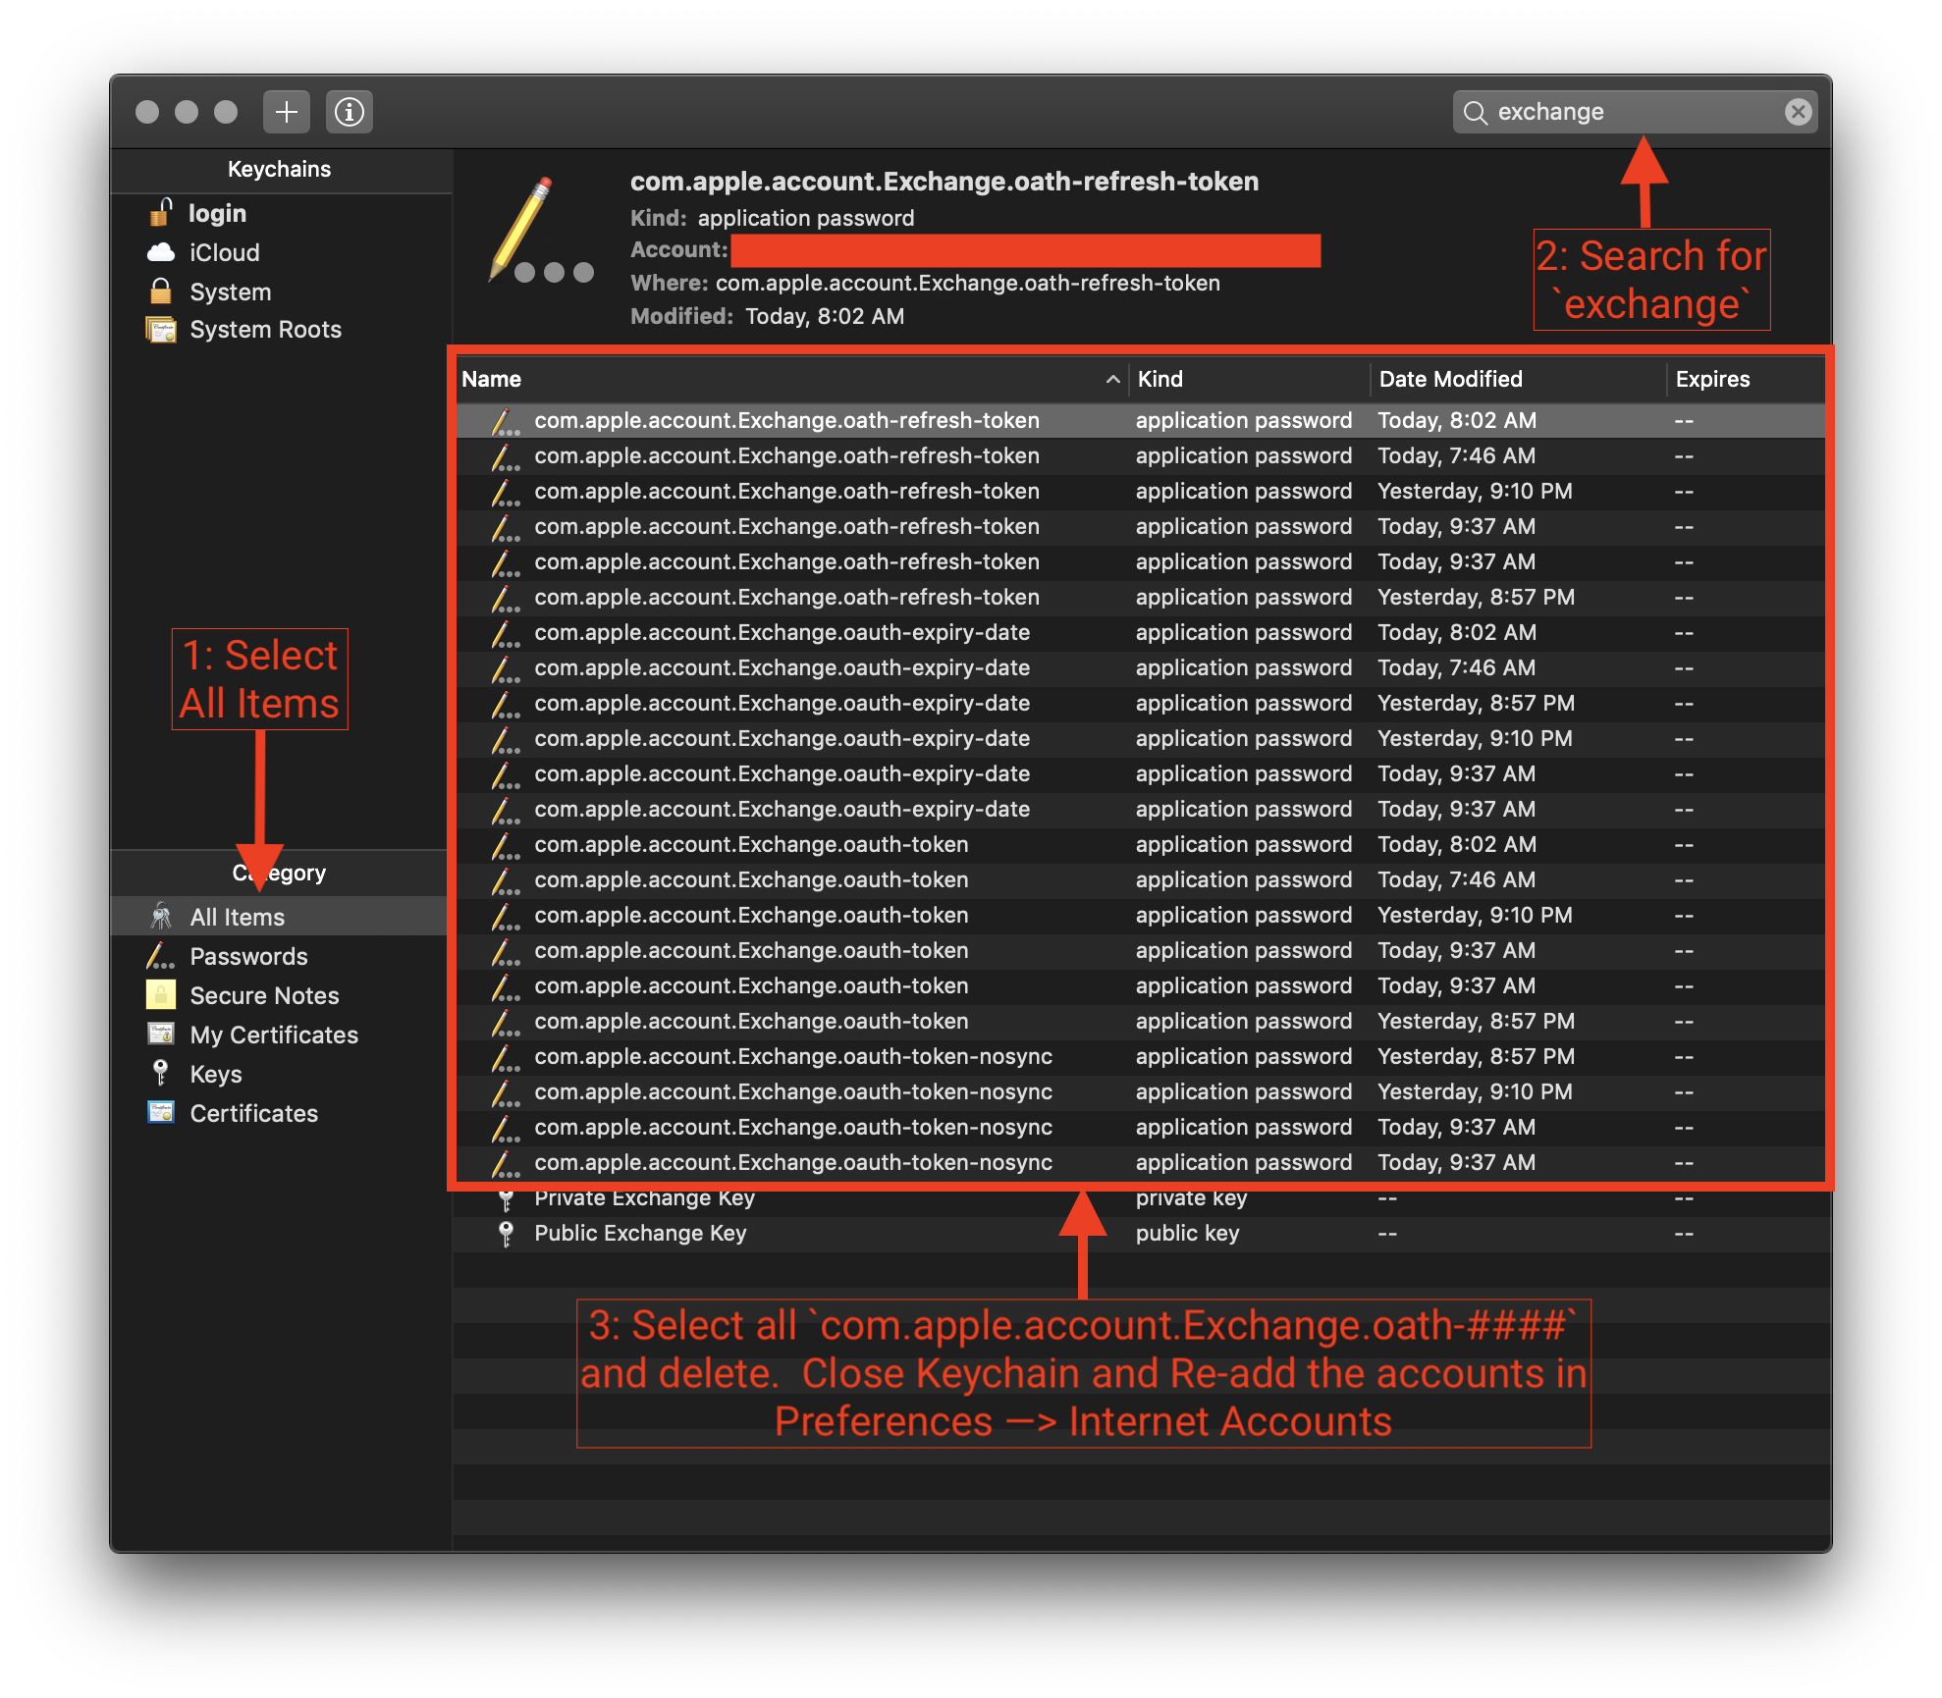Choose the Secure Notes category

(x=279, y=995)
